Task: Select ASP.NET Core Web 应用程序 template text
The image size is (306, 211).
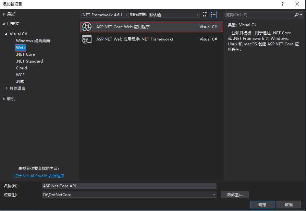Action: pyautogui.click(x=123, y=27)
